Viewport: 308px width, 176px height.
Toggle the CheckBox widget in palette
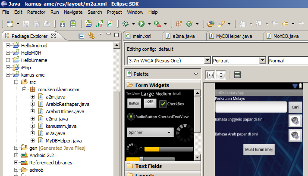[x=172, y=104]
